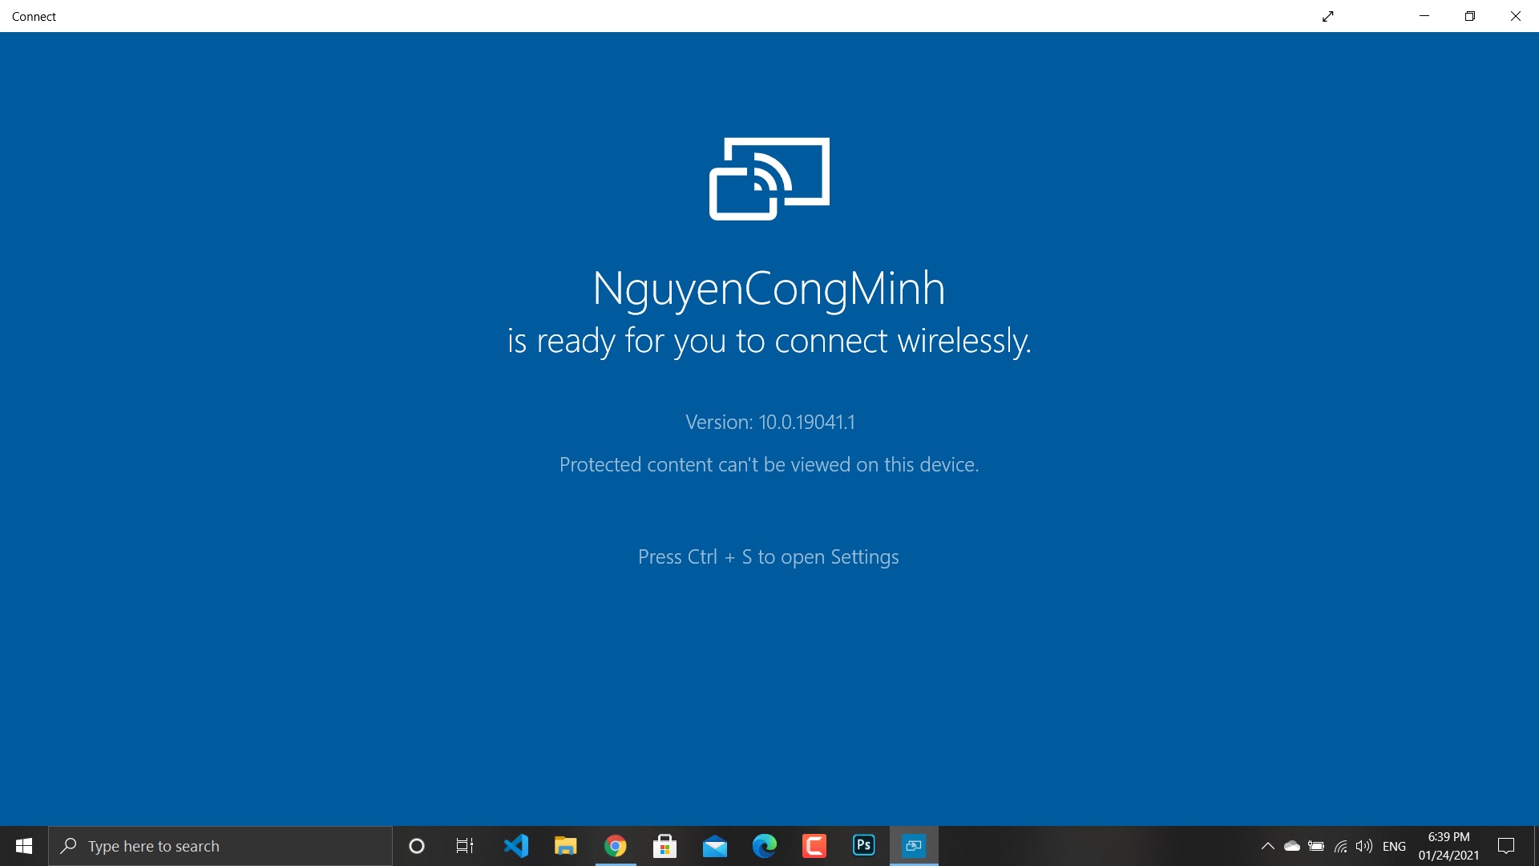This screenshot has width=1539, height=866.
Task: Open the Mail app
Action: pos(716,846)
